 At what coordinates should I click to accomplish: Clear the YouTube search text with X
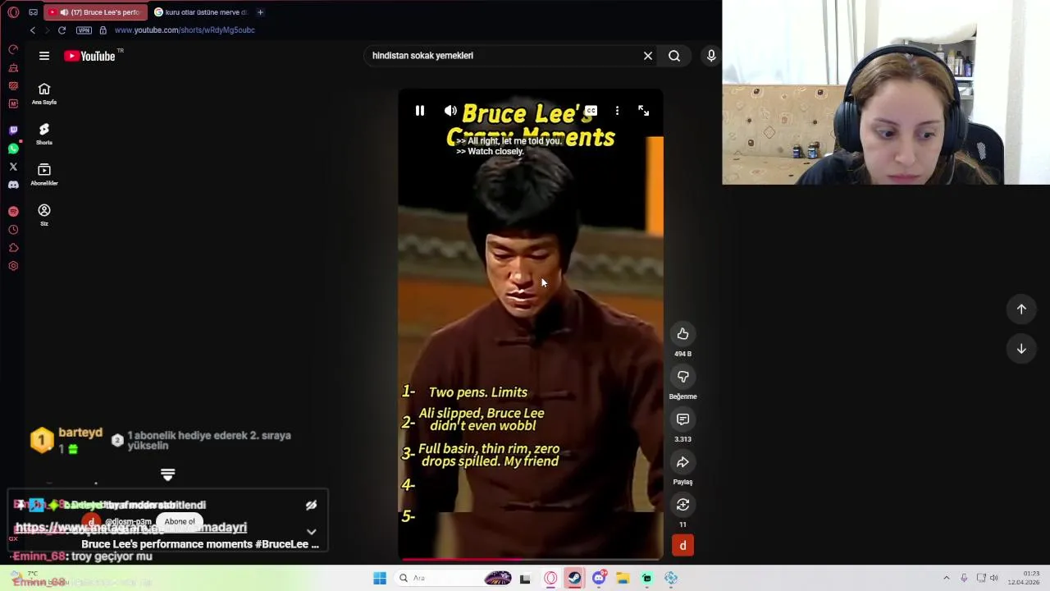(x=648, y=56)
